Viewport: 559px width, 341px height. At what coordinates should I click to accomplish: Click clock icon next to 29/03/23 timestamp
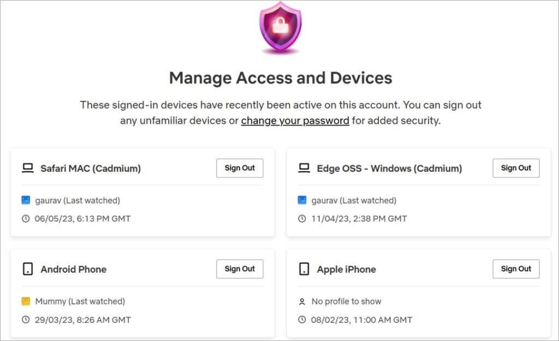coord(26,320)
